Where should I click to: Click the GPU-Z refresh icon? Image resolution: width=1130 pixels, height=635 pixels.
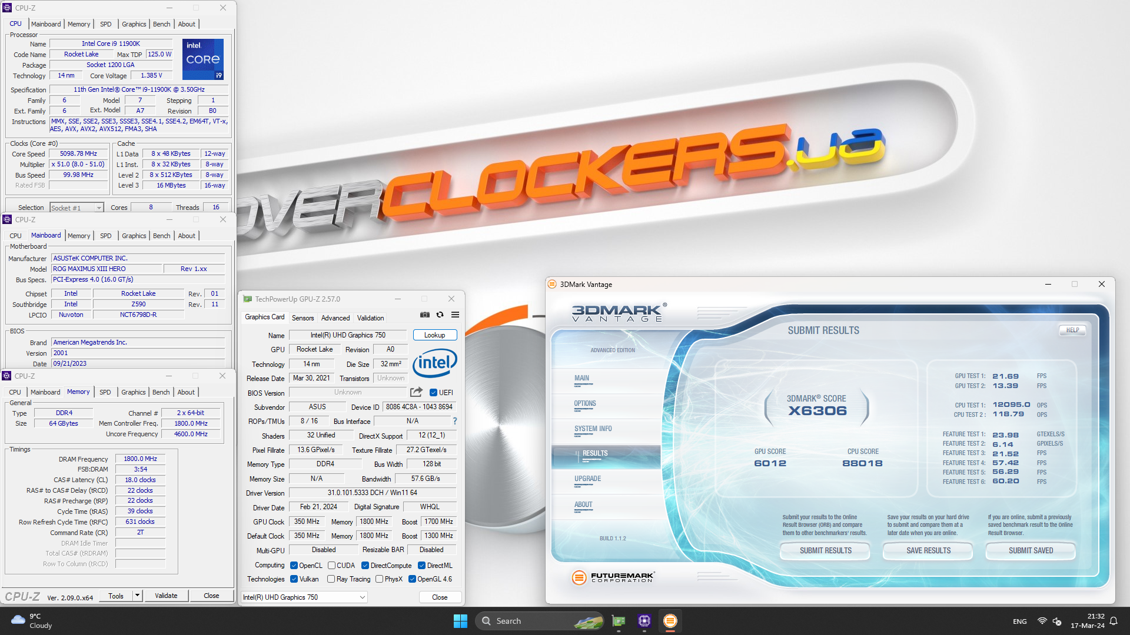click(x=440, y=315)
